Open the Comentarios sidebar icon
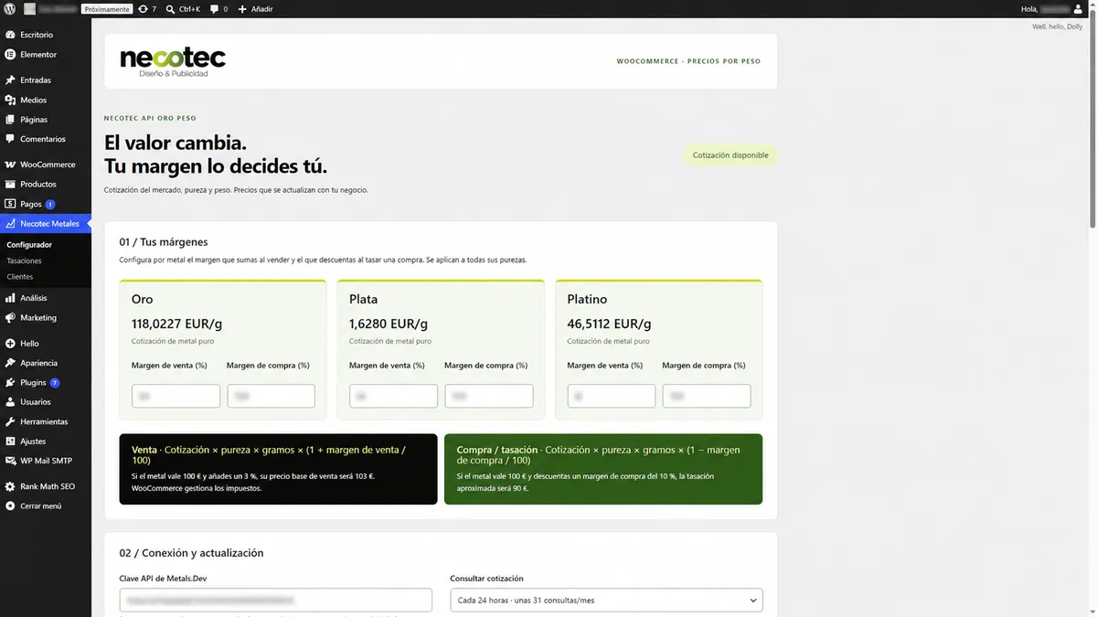 (x=10, y=140)
